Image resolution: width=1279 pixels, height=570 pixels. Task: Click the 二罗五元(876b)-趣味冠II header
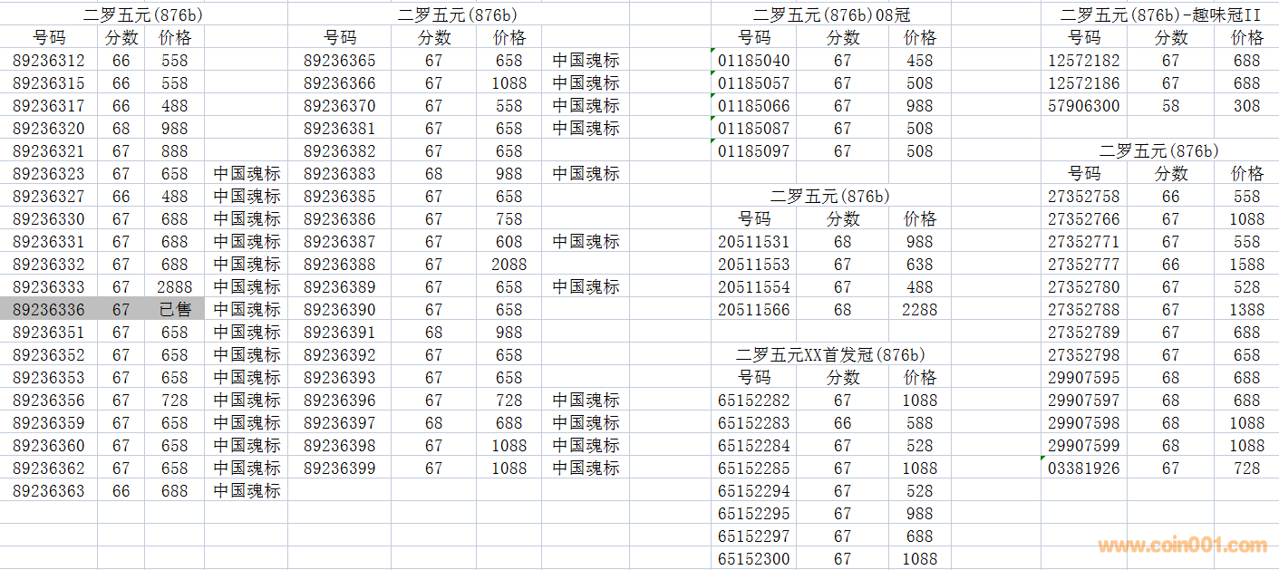coord(1160,15)
